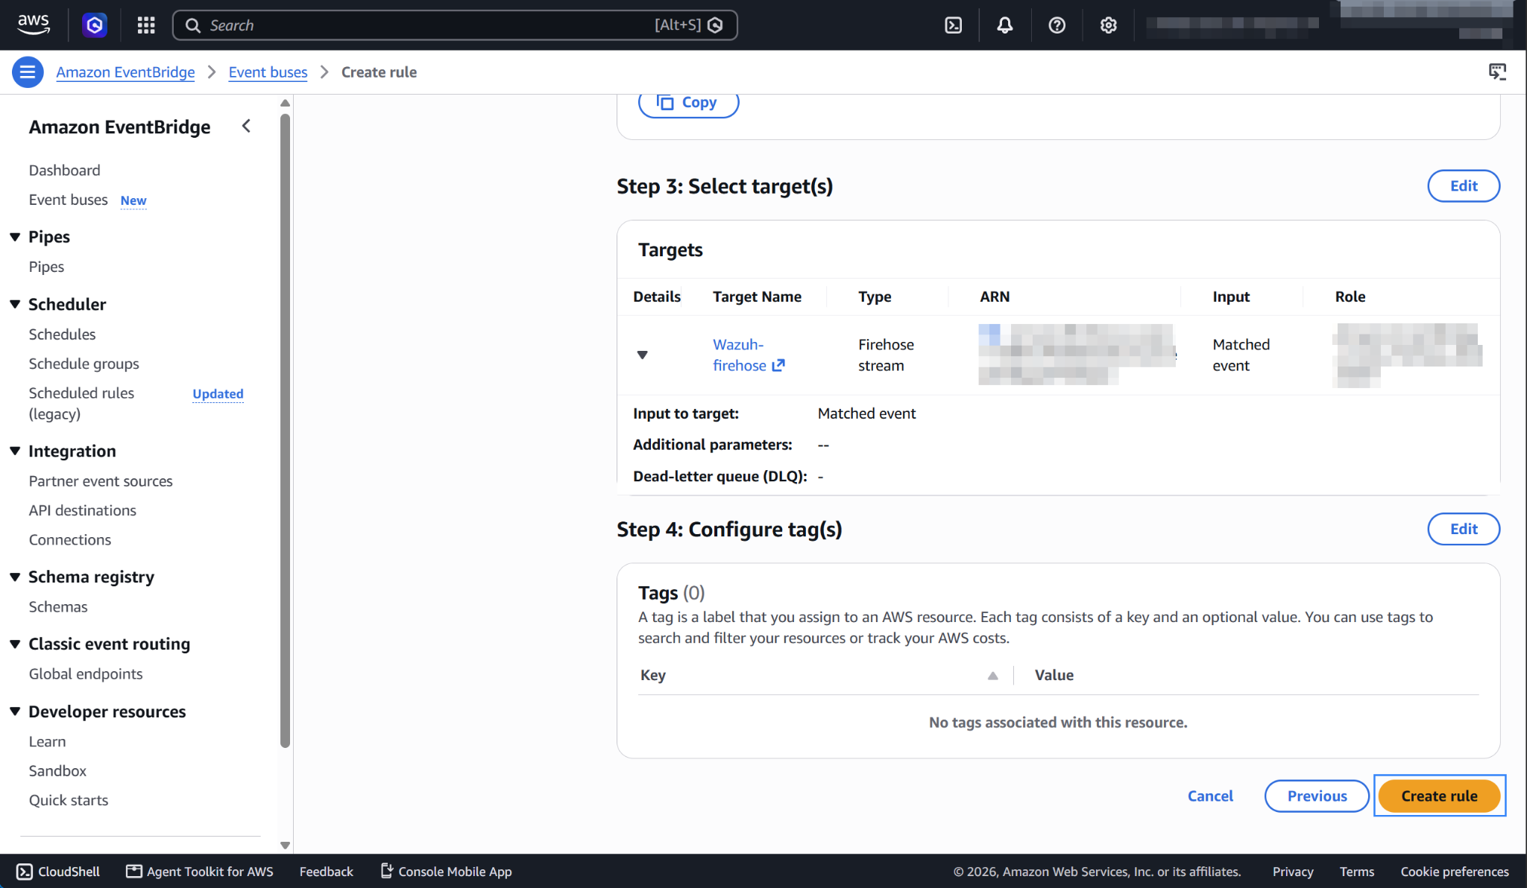Collapse the Developer resources section

15,711
